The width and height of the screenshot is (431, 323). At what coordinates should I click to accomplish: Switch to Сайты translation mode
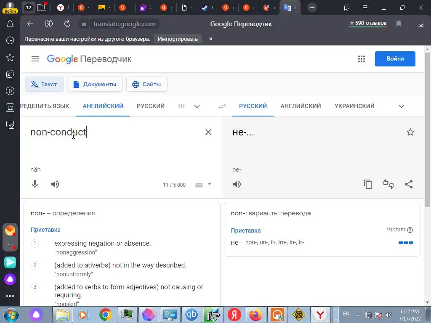[x=147, y=84]
